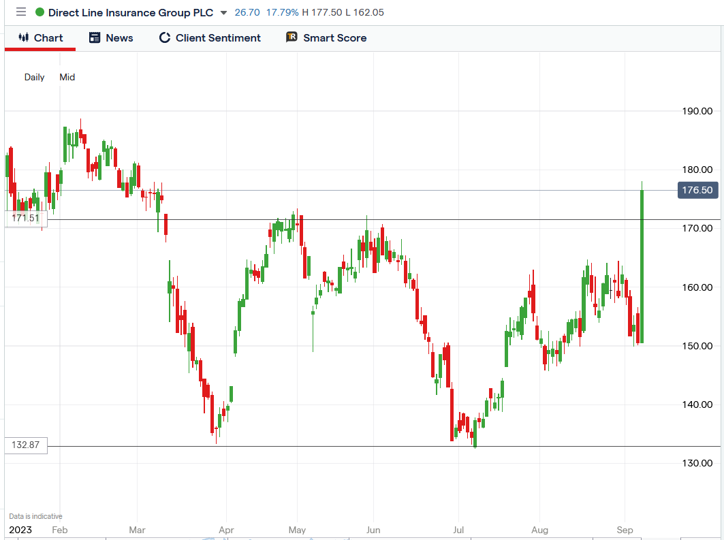The width and height of the screenshot is (724, 540).
Task: Click the 17.79% percentage change
Action: click(282, 12)
